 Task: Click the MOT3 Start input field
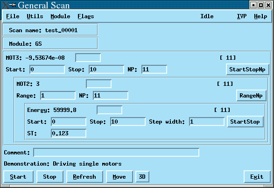47,70
